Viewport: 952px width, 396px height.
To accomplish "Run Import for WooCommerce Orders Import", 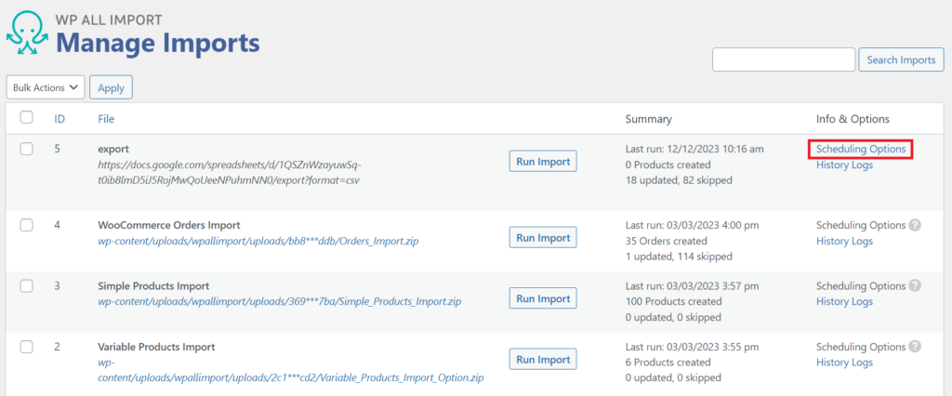I will tap(543, 237).
